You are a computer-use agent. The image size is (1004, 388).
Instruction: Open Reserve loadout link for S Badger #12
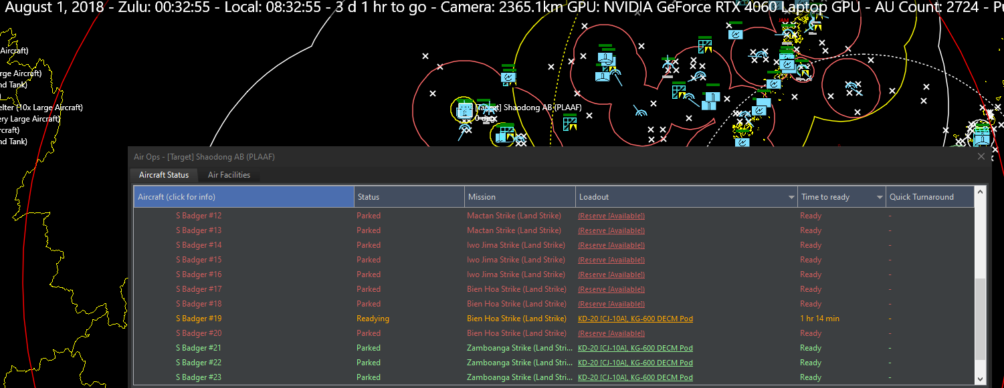tap(611, 216)
